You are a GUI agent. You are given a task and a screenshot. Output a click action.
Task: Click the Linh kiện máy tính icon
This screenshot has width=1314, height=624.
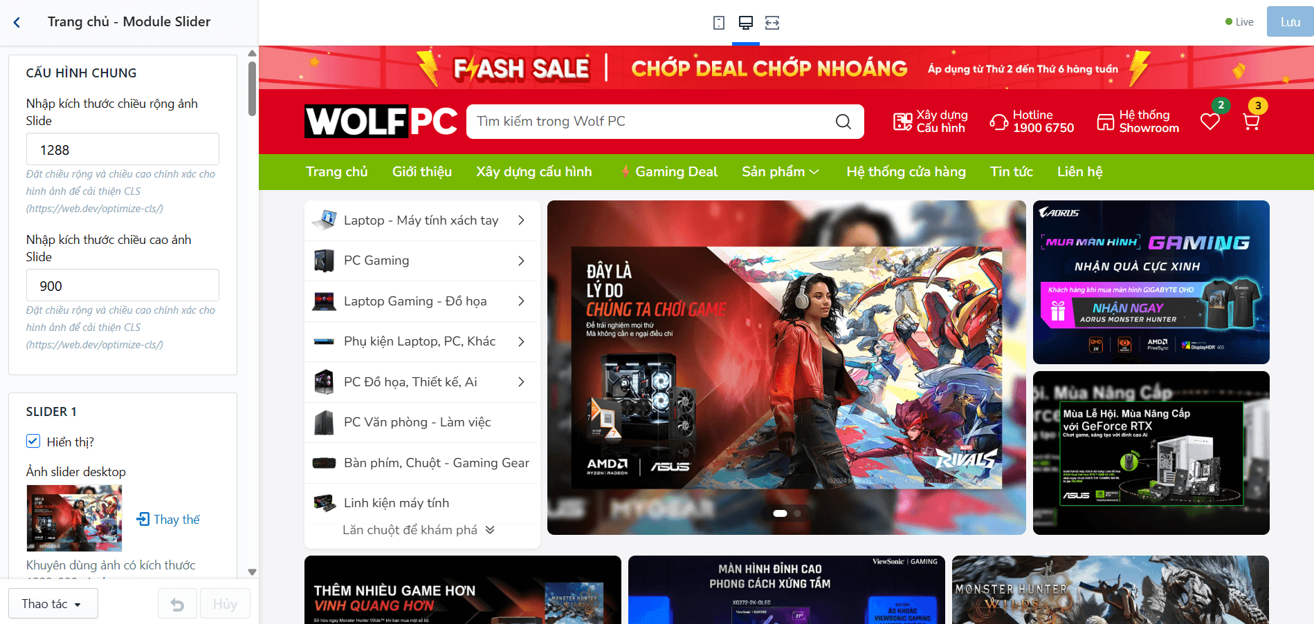pyautogui.click(x=324, y=503)
